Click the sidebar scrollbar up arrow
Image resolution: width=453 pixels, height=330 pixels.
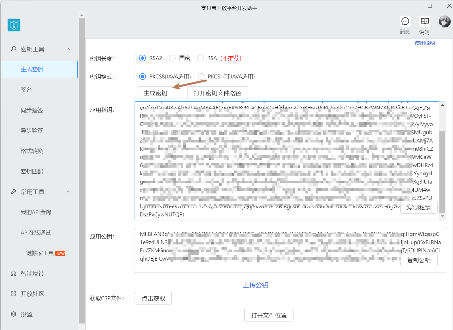tap(82, 15)
